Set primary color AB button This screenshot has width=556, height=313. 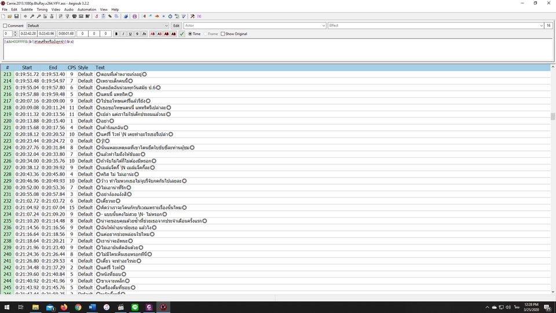152,34
